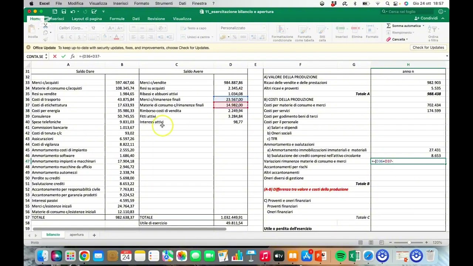Confirm formula entry with green checkmark

64,56
